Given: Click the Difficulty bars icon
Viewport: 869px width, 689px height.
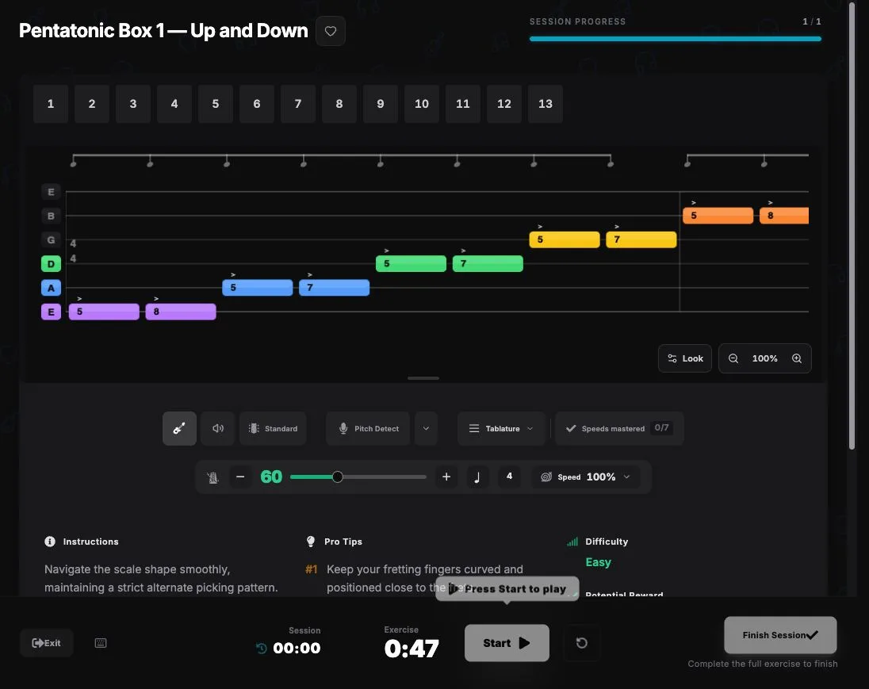Looking at the screenshot, I should (572, 542).
